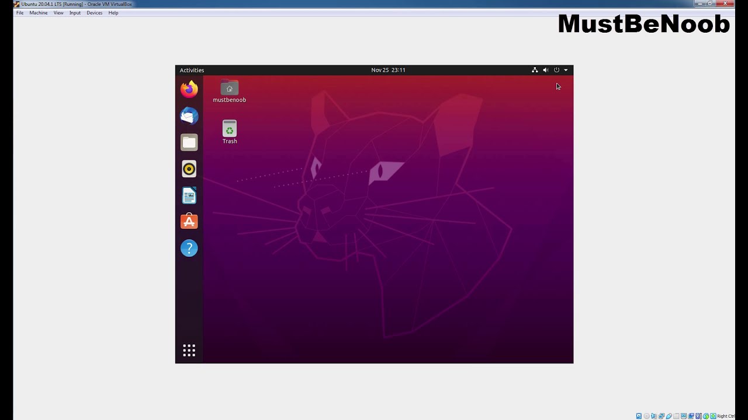Screen dimensions: 748x420
Task: Open Ubuntu Software in the dock
Action: tap(189, 222)
